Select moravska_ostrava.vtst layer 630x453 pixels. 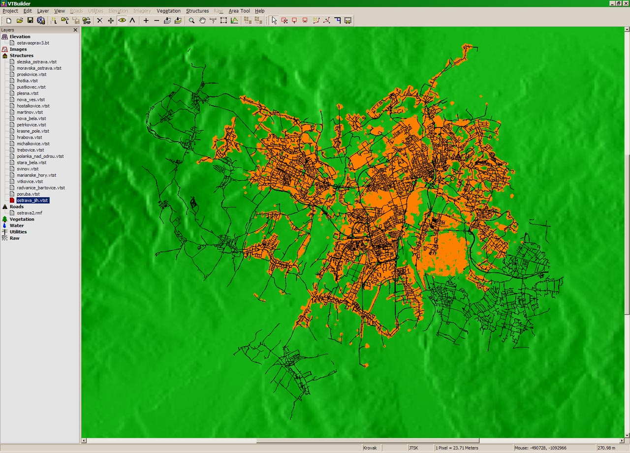tap(39, 68)
